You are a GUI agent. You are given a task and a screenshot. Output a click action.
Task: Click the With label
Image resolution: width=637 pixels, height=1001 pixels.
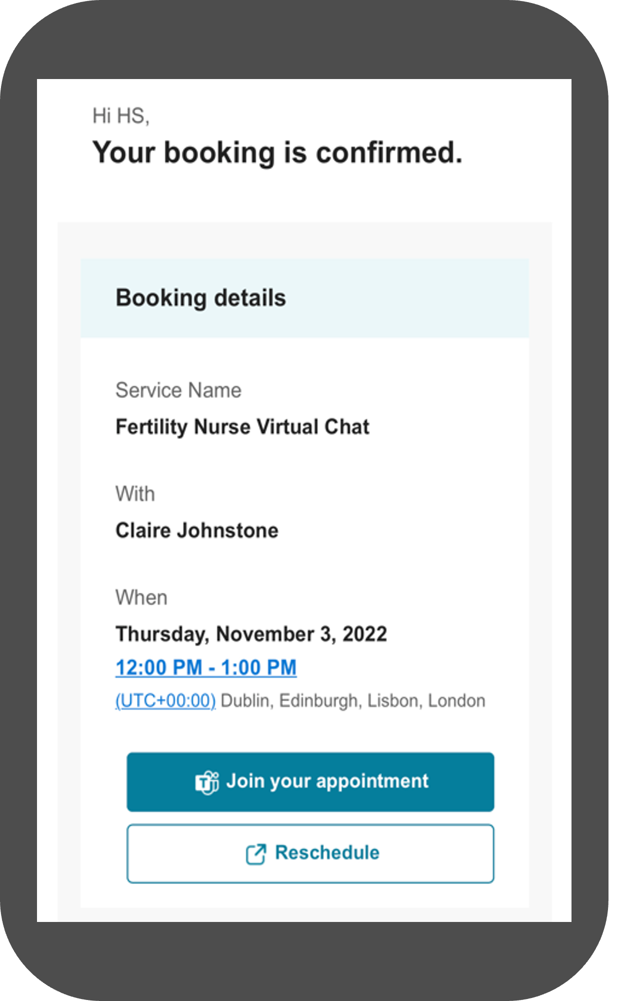click(135, 494)
